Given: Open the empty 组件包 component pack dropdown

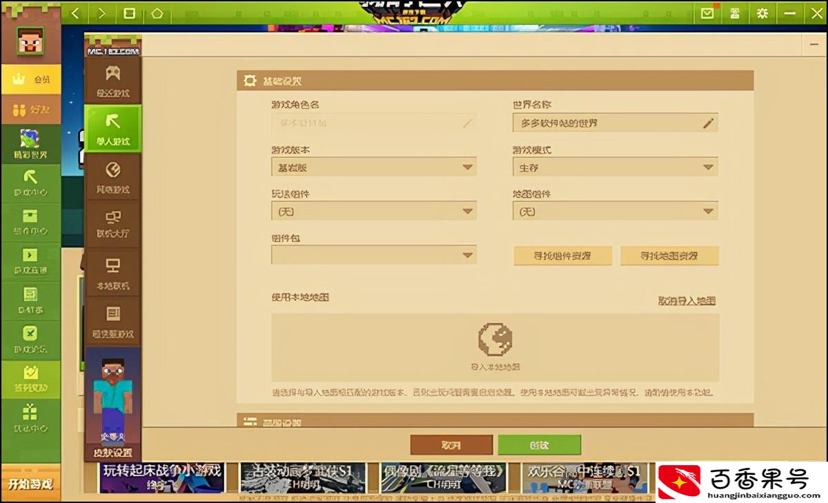Looking at the screenshot, I should pos(374,255).
